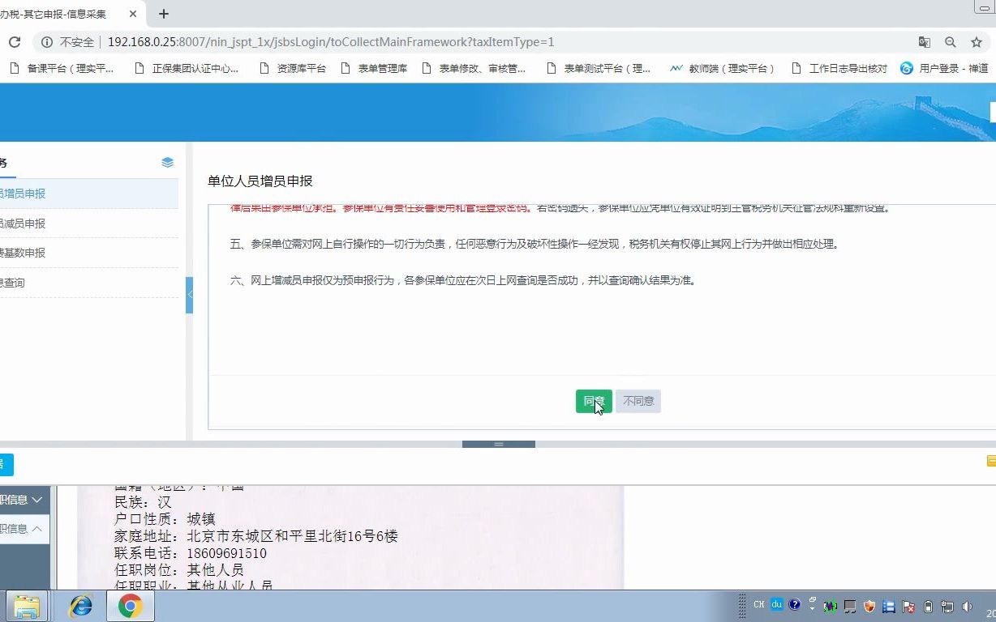Click the stacked layers icon above the sidebar menu
996x622 pixels.
pos(168,161)
